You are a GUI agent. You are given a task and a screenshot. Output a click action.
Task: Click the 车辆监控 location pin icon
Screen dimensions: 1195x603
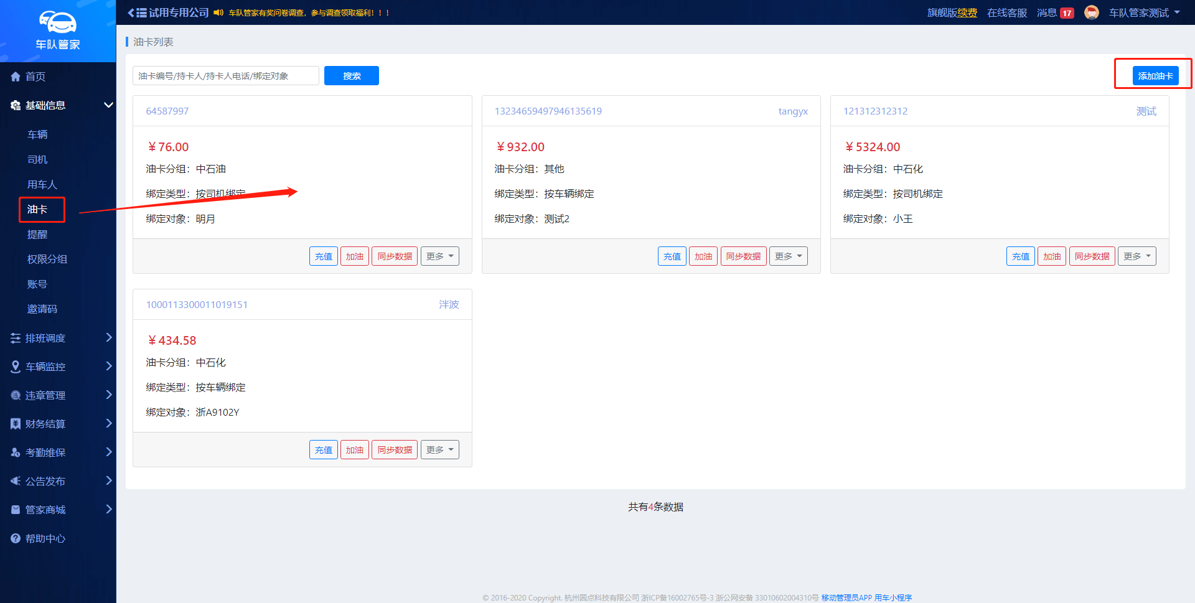point(16,367)
